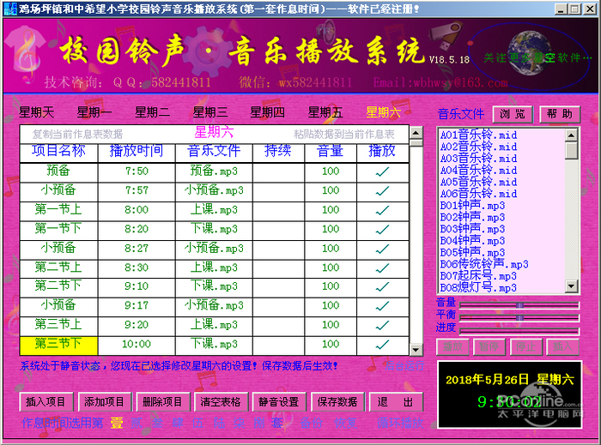The image size is (601, 445).
Task: Toggle the play checkmark for 第一节上 row
Action: [x=383, y=210]
